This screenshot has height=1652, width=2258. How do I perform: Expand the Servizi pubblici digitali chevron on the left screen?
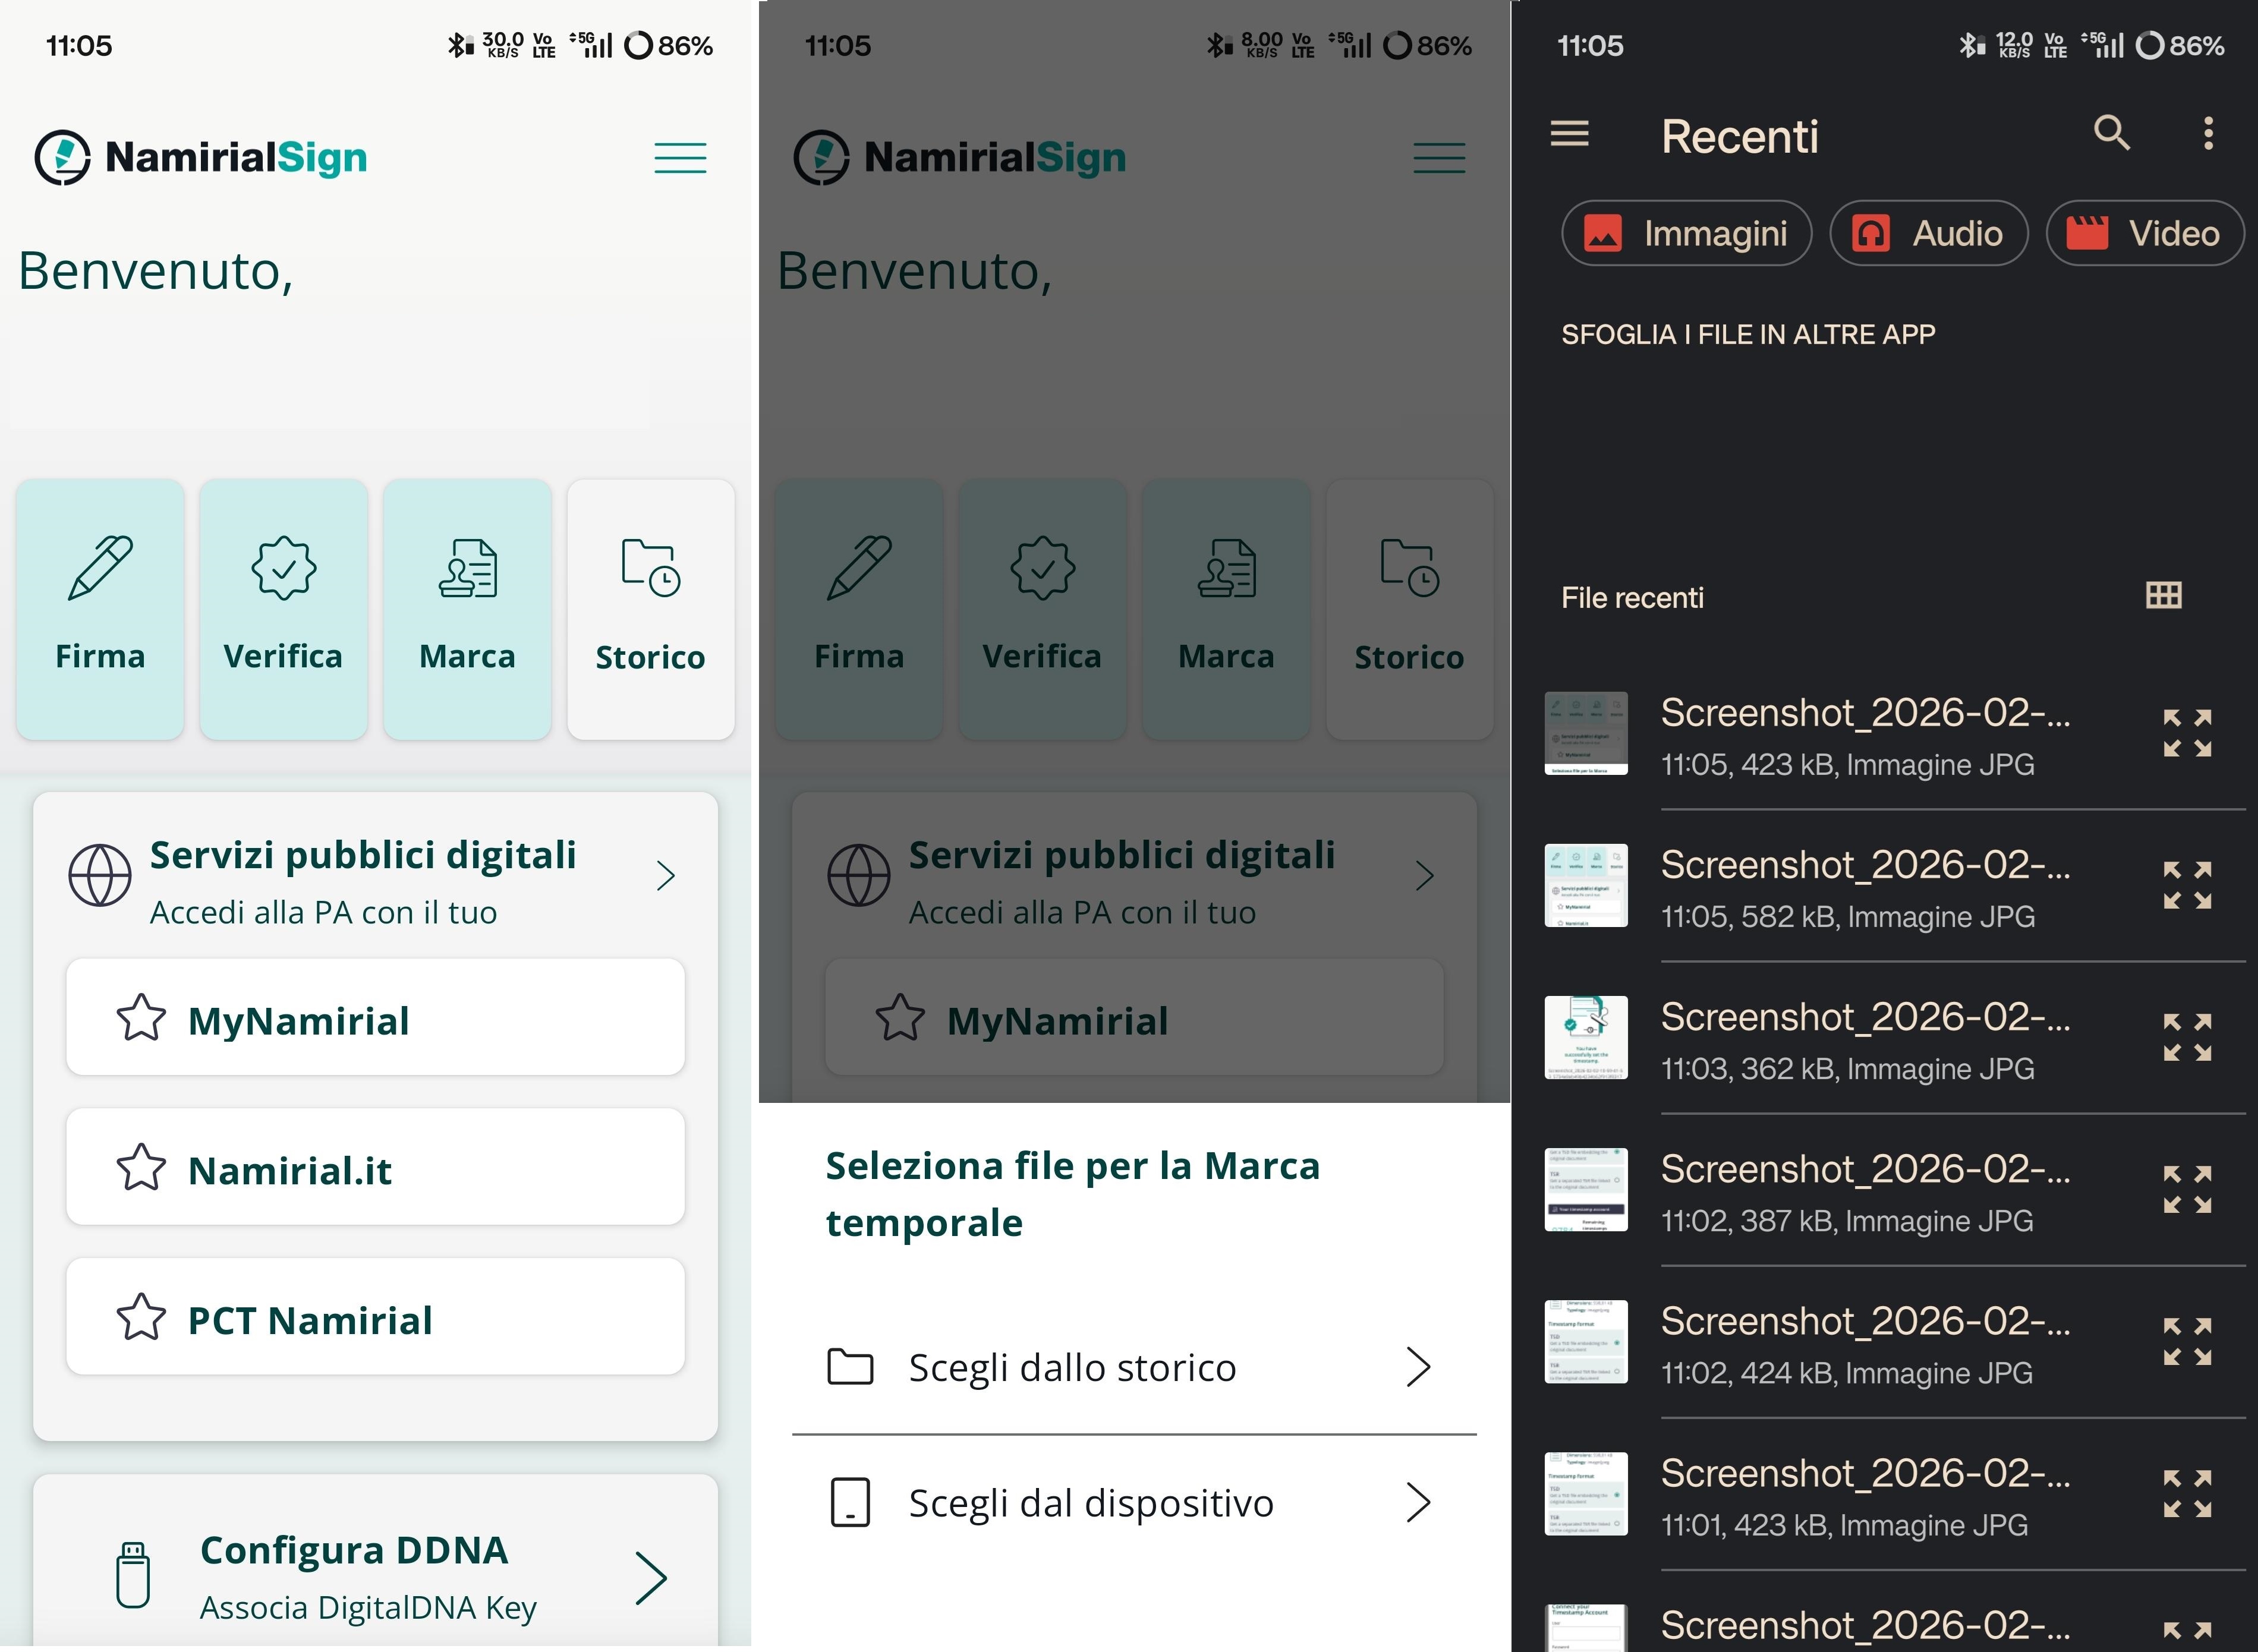pyautogui.click(x=666, y=875)
